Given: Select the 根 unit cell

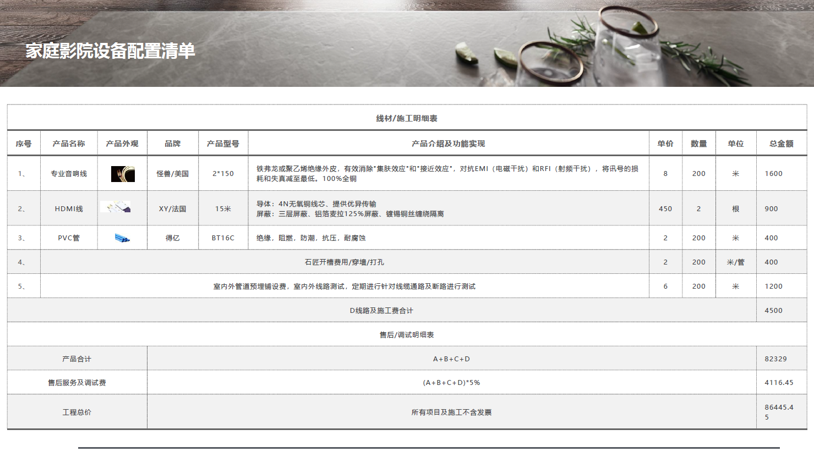Looking at the screenshot, I should click(736, 209).
